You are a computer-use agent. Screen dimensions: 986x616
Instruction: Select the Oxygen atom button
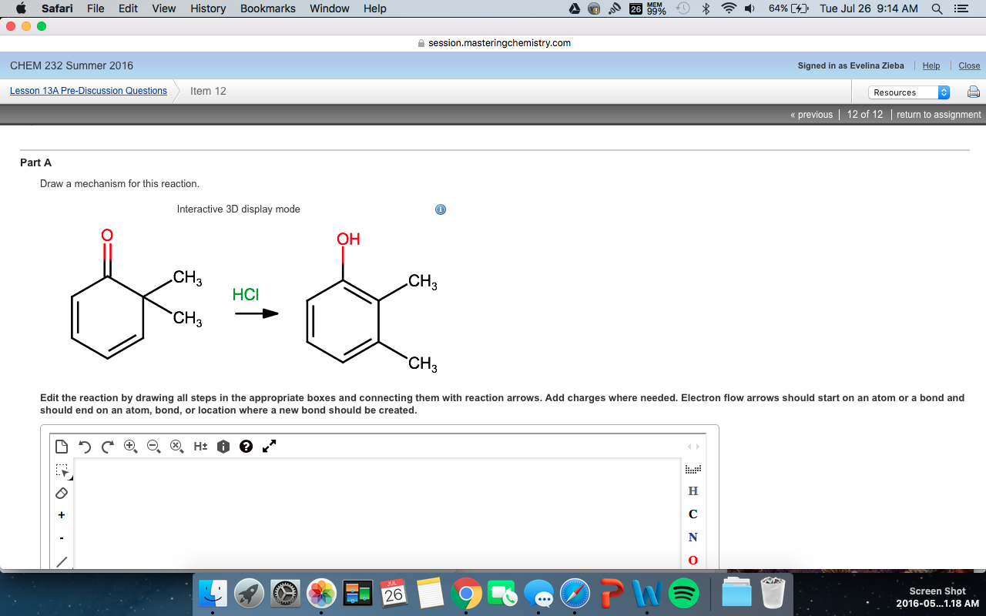[692, 560]
